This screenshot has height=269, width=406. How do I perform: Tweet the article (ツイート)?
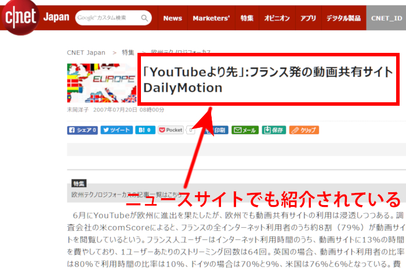[x=117, y=130]
